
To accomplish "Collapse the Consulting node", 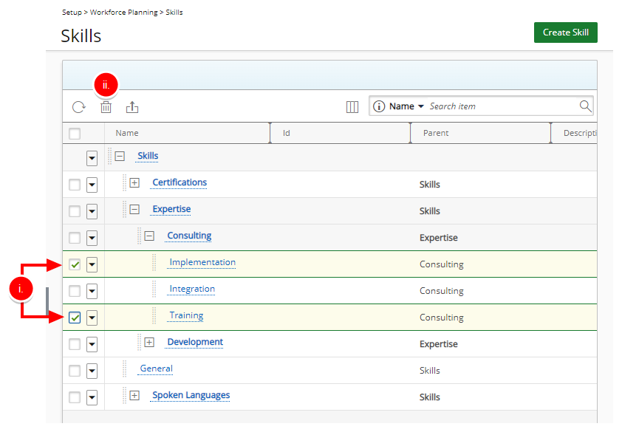I will (149, 236).
